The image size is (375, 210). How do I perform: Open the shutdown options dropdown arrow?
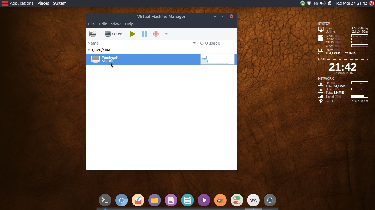pyautogui.click(x=166, y=34)
